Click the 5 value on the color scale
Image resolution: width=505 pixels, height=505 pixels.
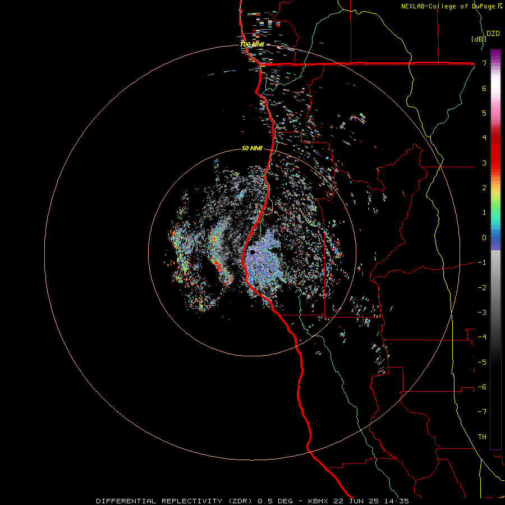point(484,113)
